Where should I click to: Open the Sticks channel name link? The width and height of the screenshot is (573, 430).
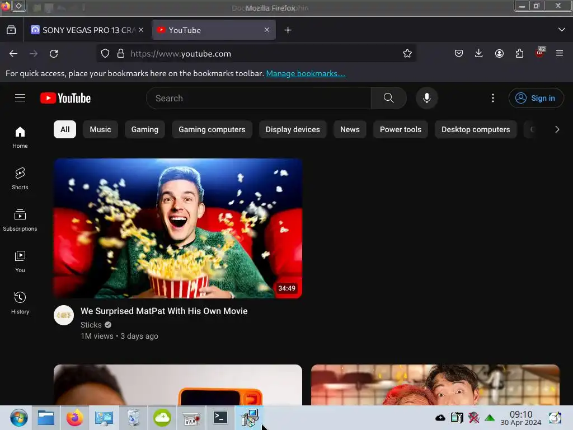pyautogui.click(x=91, y=325)
